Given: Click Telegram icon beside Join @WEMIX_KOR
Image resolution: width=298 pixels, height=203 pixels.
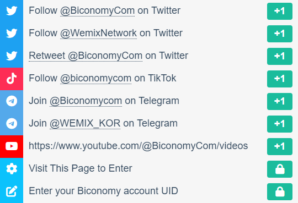Looking at the screenshot, I should (x=12, y=123).
